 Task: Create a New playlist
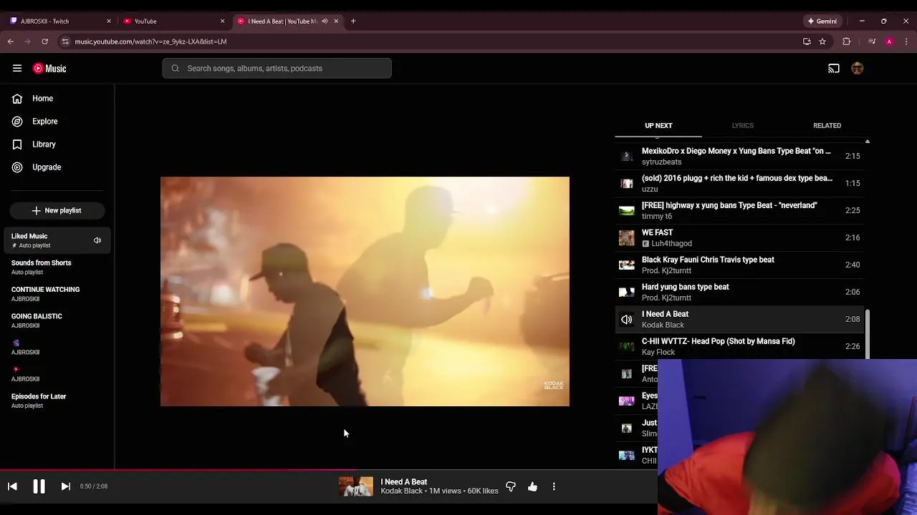coord(57,210)
